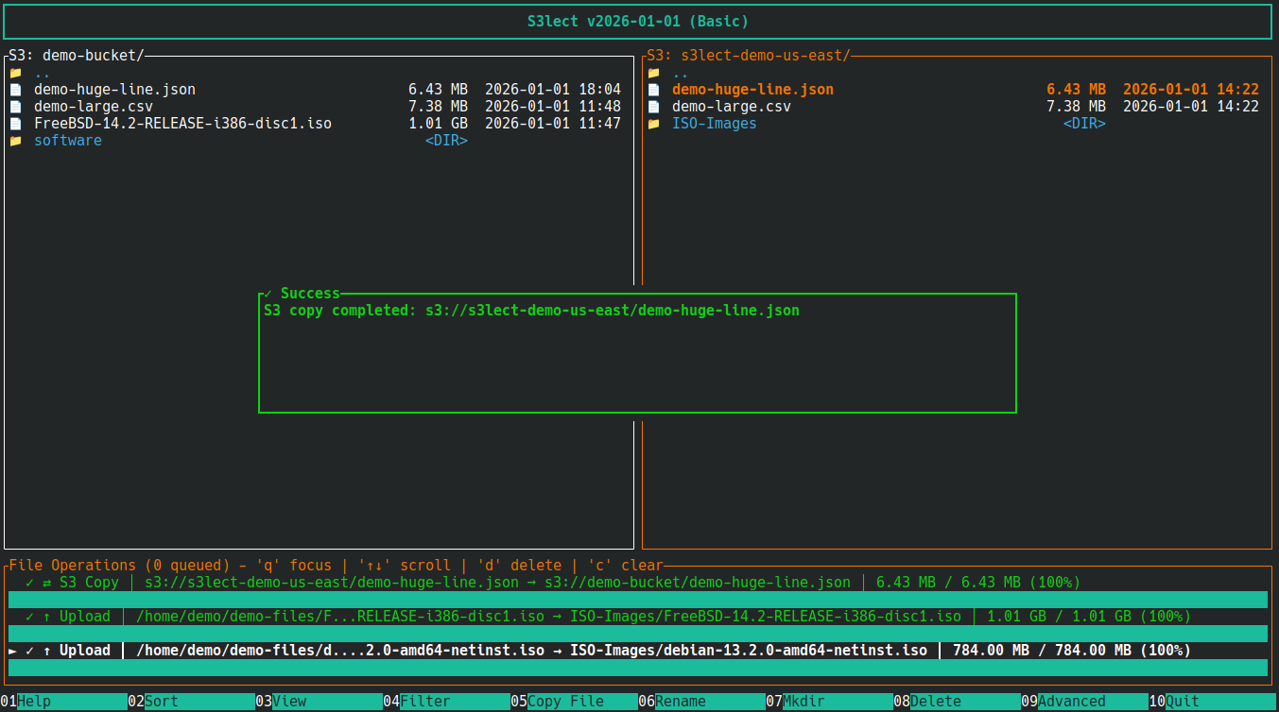Click 07Mkdir to create a directory
1279x712 pixels.
[x=799, y=701]
